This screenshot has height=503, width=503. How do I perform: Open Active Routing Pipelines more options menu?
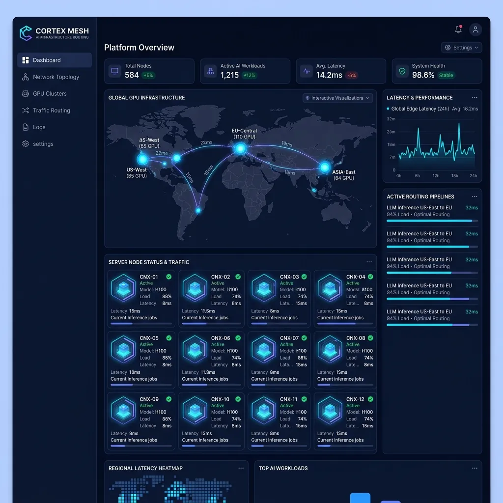pyautogui.click(x=475, y=196)
